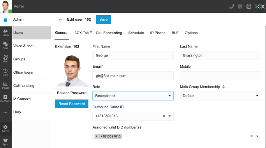Image resolution: width=266 pixels, height=148 pixels.
Task: Open the Chat sidebar section
Action: click(5, 46)
